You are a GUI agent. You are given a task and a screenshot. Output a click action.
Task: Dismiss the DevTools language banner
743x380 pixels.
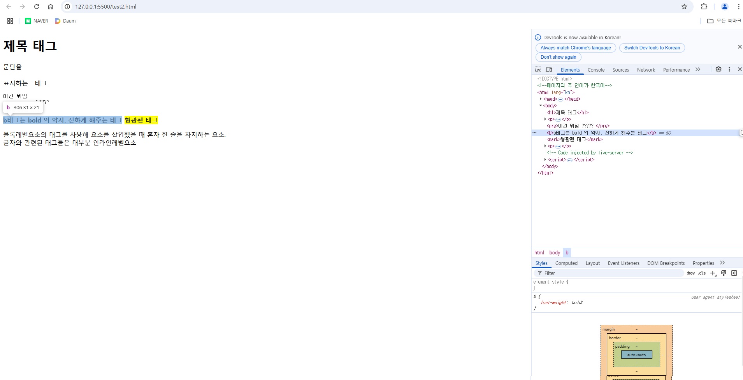[x=739, y=47]
